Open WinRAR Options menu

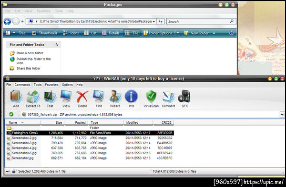click(x=67, y=85)
